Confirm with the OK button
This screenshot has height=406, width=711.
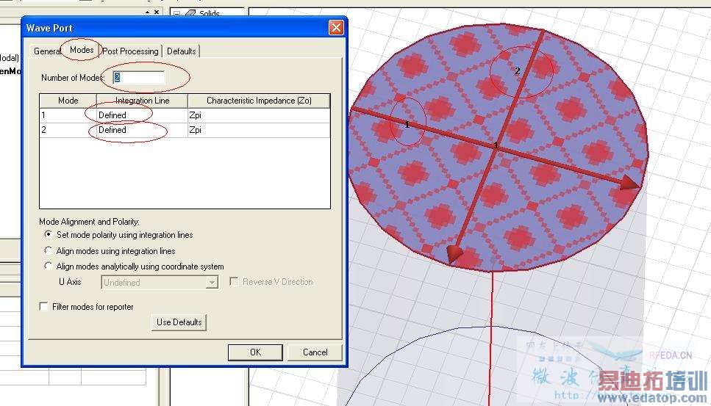[255, 352]
